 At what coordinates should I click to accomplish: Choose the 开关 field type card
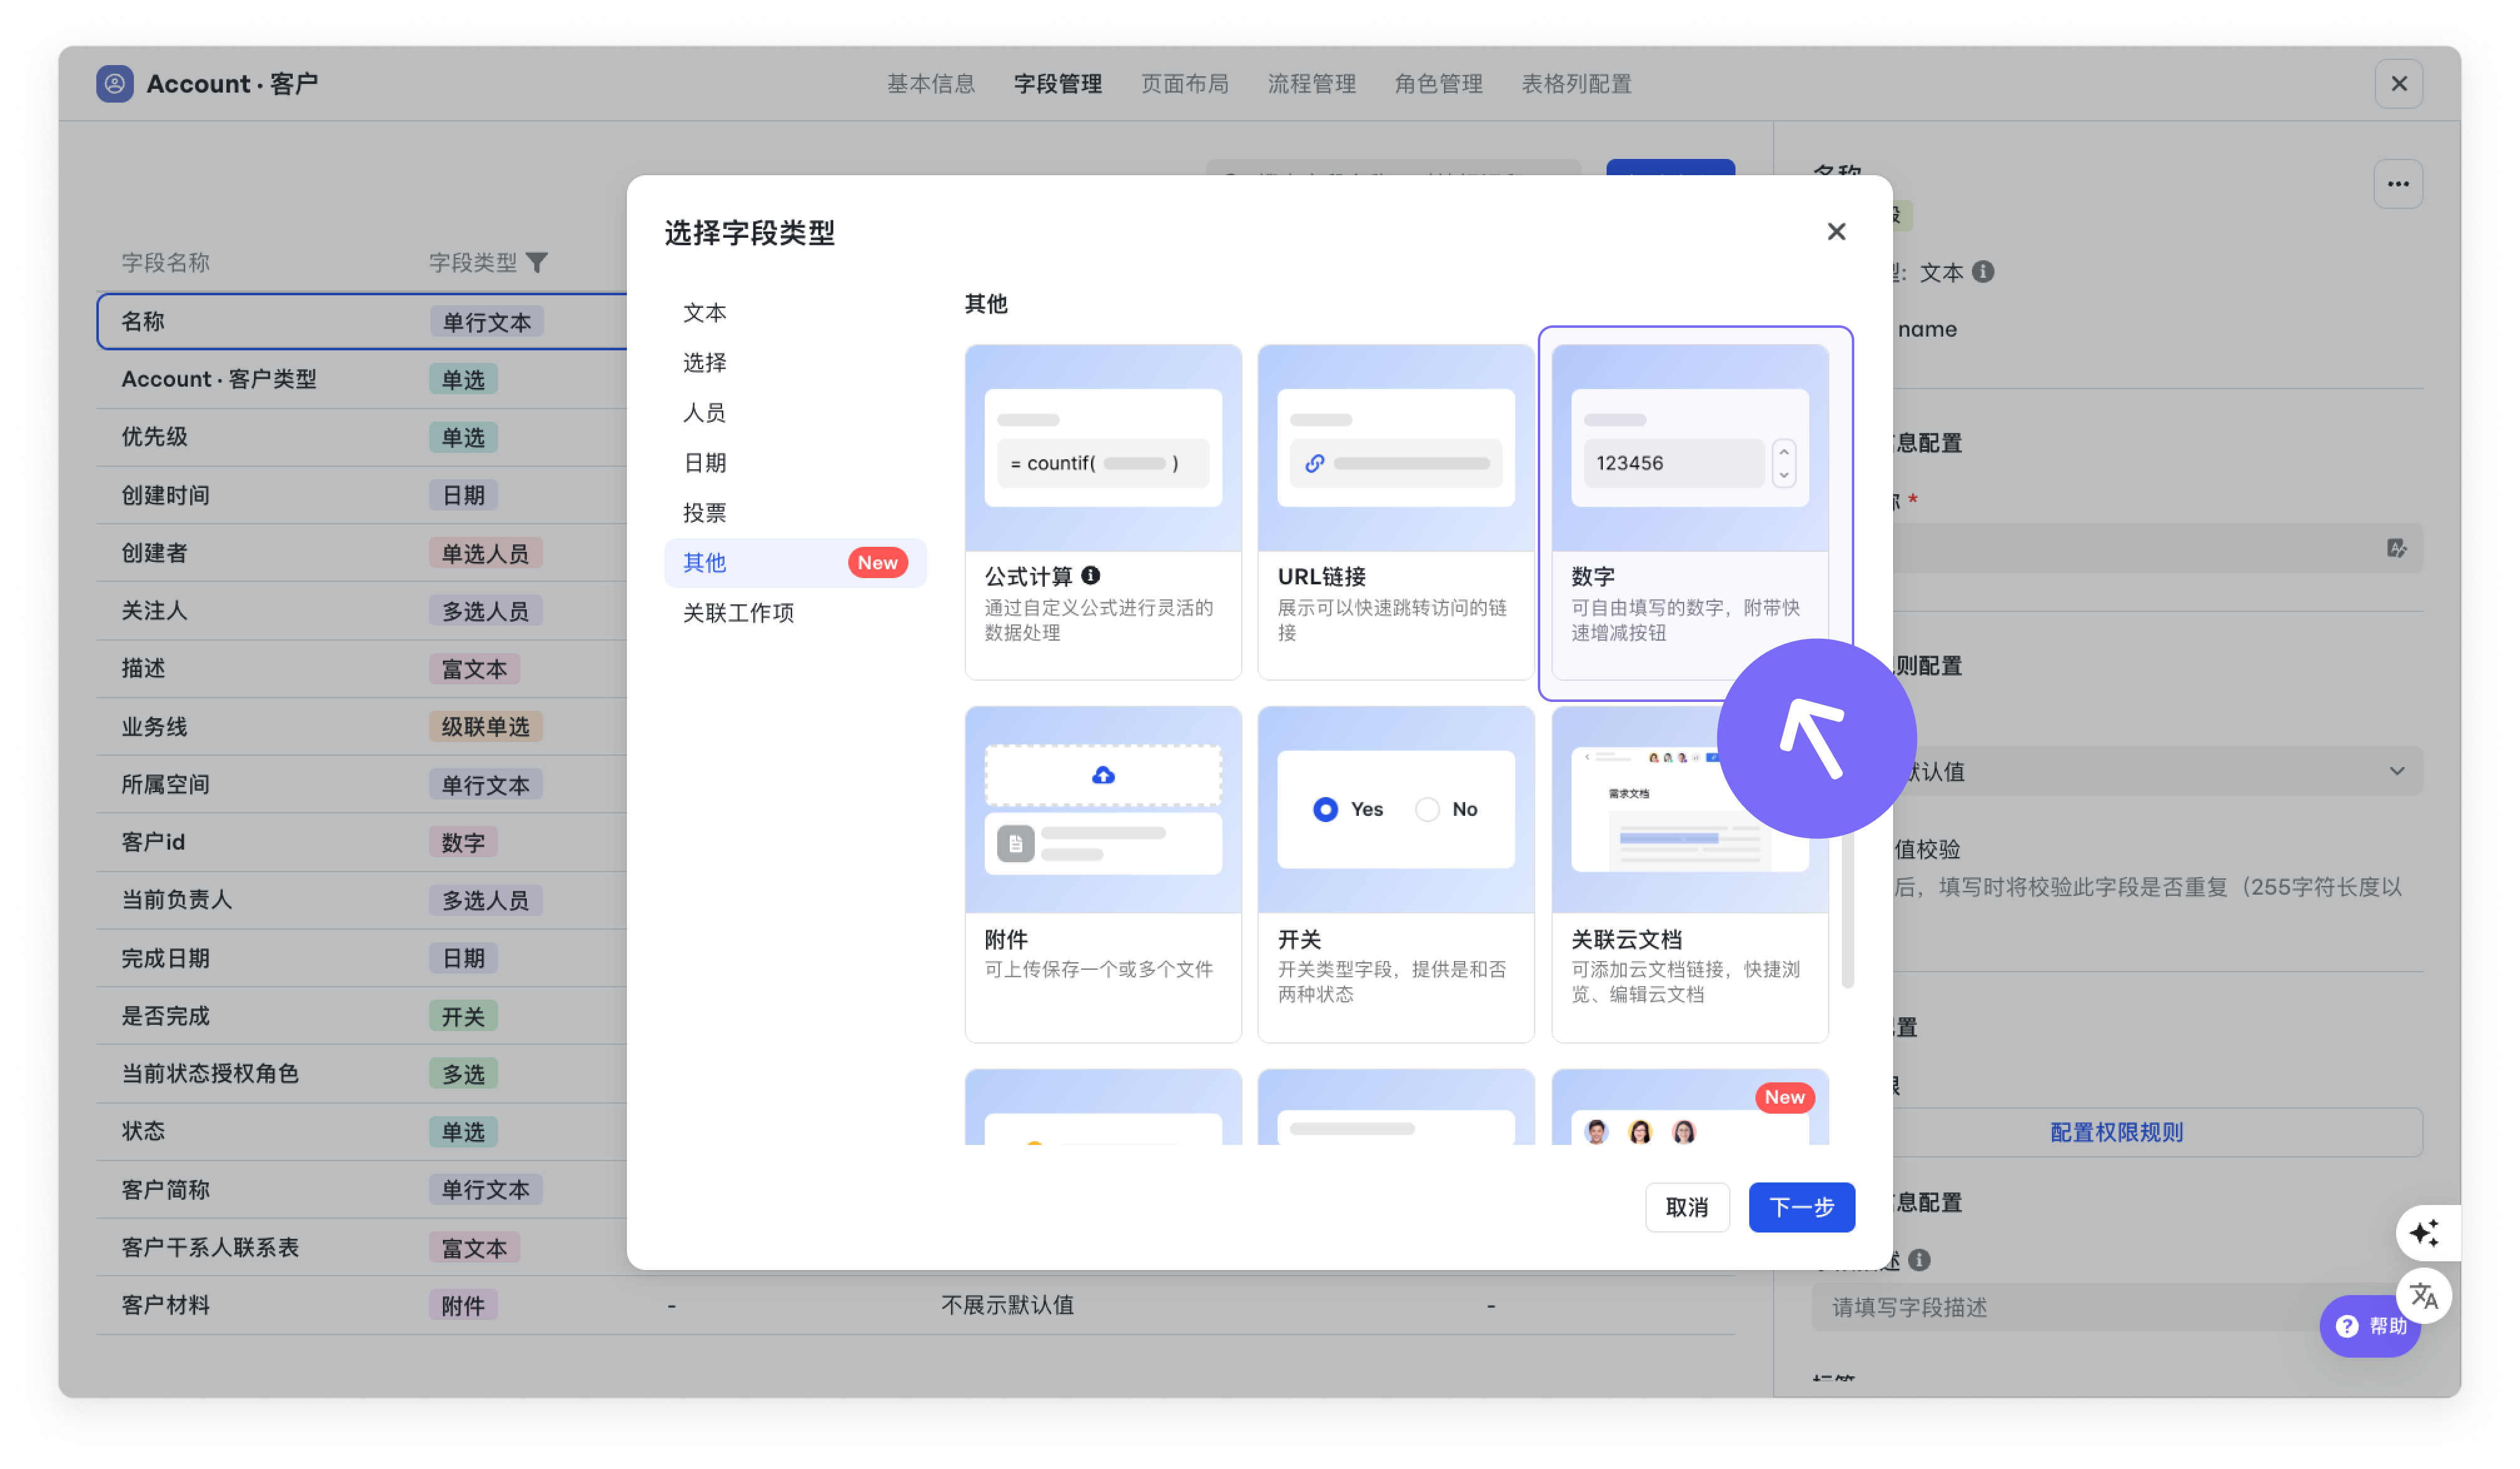pos(1396,875)
